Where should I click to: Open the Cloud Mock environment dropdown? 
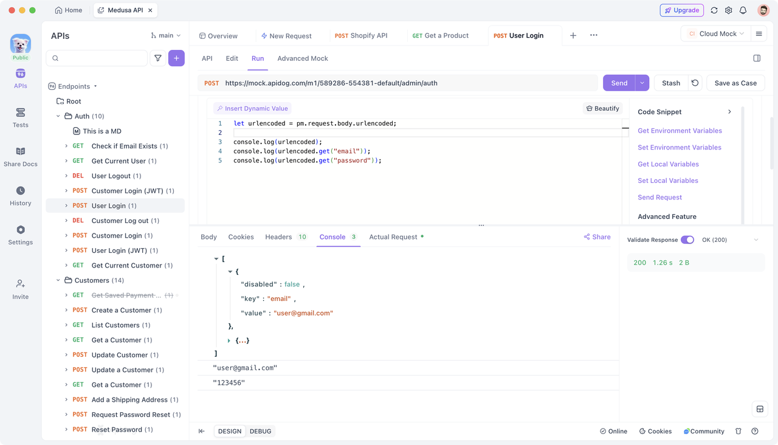pos(715,34)
